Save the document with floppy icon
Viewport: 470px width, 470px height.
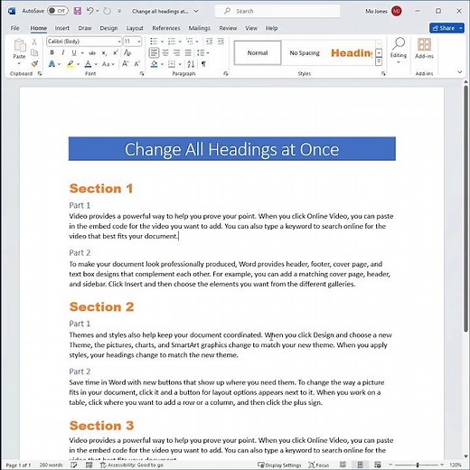click(78, 11)
